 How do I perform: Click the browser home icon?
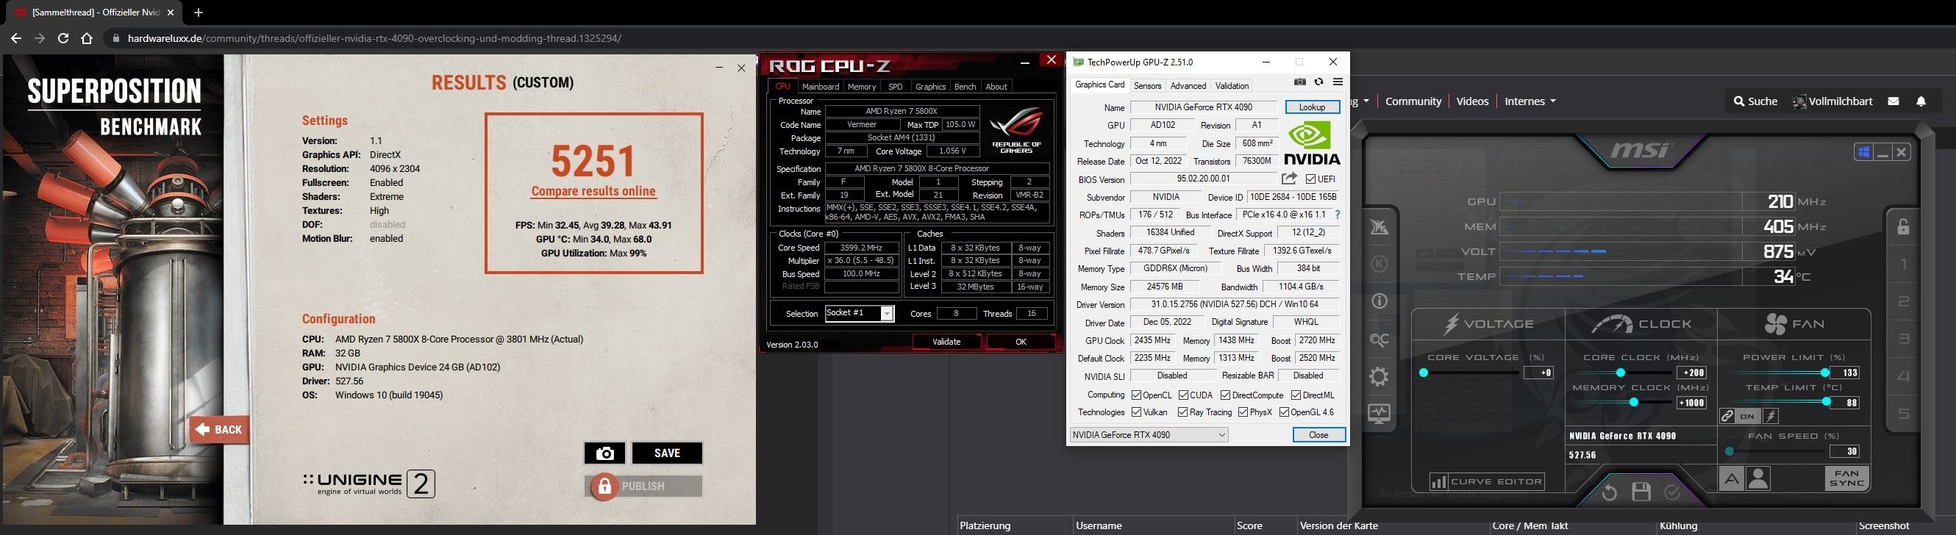click(x=87, y=38)
